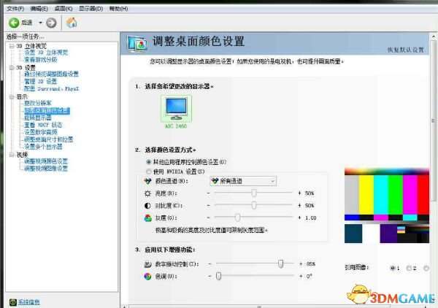438x308 pixels.
Task: Open the 桌面(K) menu
Action: [x=64, y=9]
